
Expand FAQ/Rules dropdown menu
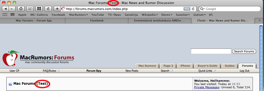[51, 71]
